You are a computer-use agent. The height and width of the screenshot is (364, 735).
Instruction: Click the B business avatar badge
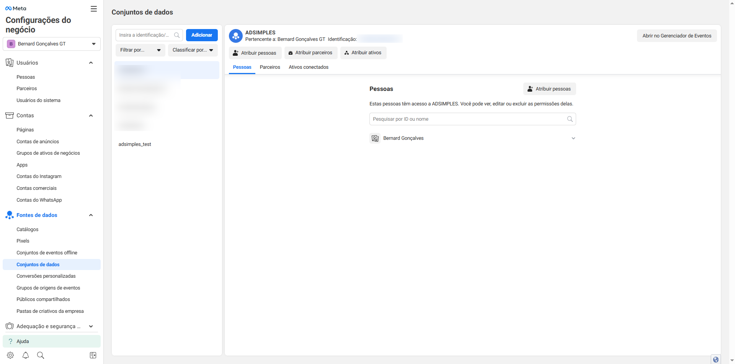[x=11, y=44]
